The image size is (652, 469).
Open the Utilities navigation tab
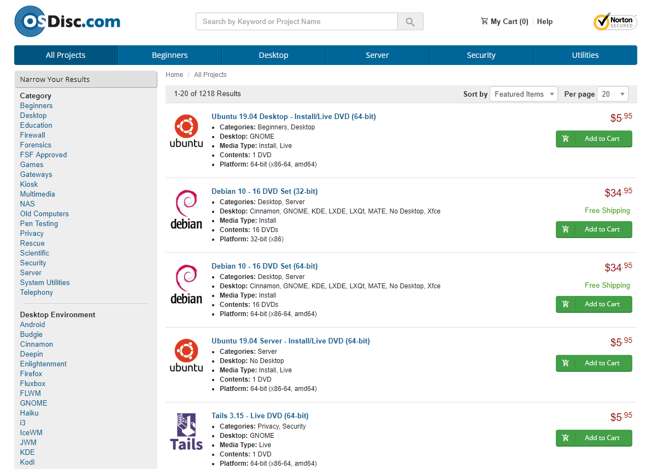585,55
